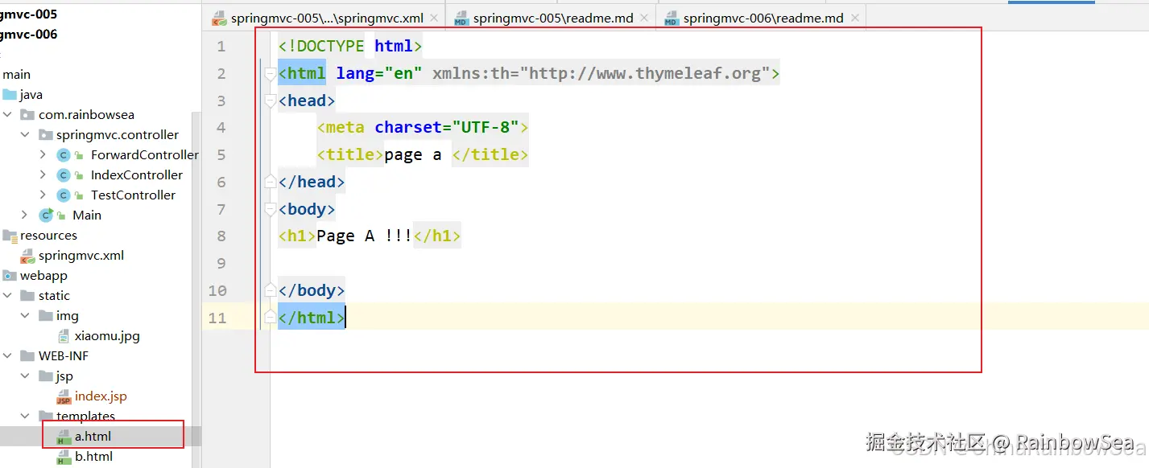Open the springmvc-006\readme.md tab
The image size is (1149, 468).
[x=763, y=18]
